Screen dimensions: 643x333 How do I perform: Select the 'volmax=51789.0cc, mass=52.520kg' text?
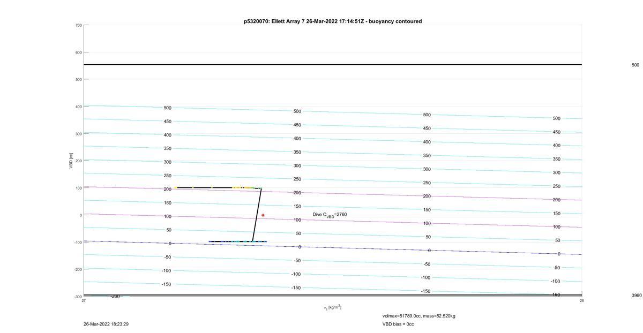pos(419,316)
